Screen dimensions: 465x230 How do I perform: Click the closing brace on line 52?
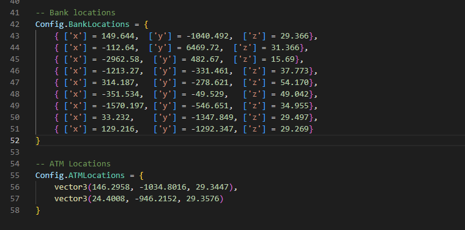(x=38, y=141)
